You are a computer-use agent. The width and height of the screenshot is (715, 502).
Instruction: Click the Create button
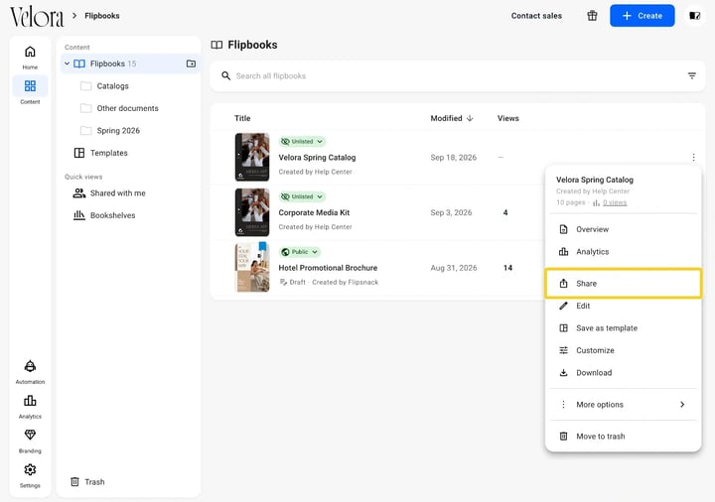(643, 16)
